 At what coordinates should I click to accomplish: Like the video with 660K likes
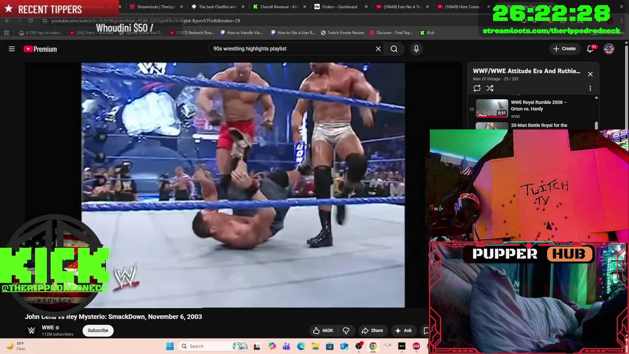click(x=322, y=330)
